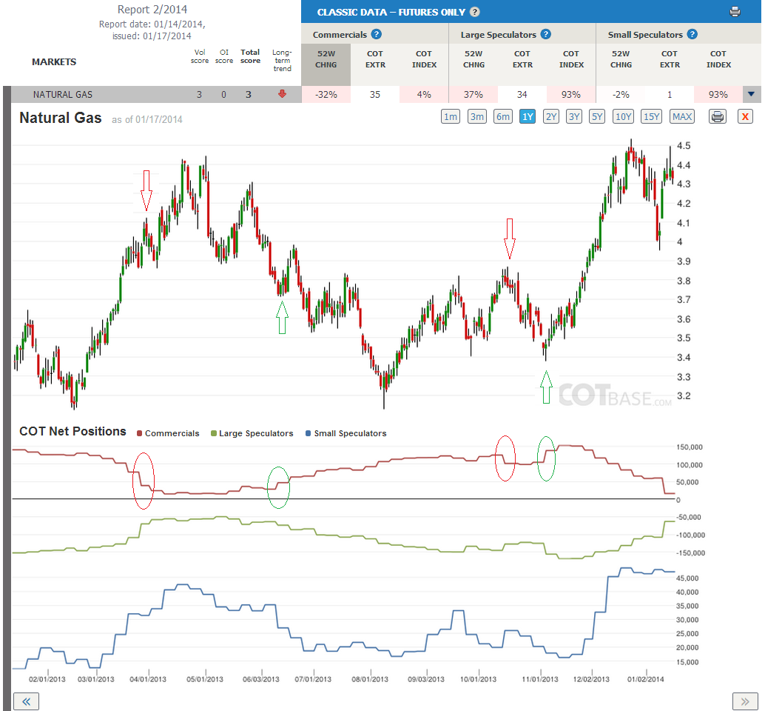Sort by Small Speculators COT INDEX column

point(718,59)
